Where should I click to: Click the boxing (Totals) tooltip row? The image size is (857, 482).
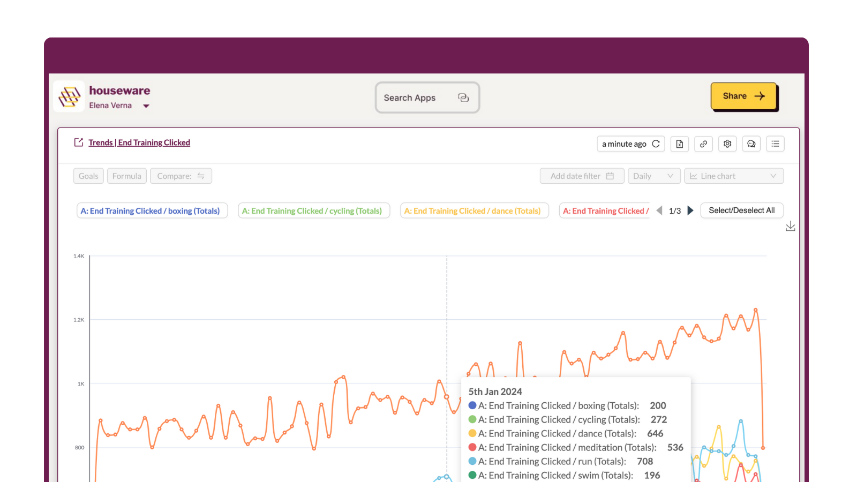pos(567,405)
